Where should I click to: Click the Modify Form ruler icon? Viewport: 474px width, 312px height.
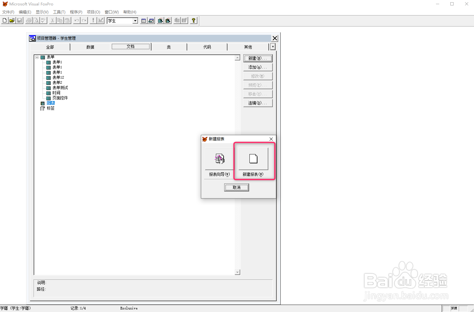point(101,20)
